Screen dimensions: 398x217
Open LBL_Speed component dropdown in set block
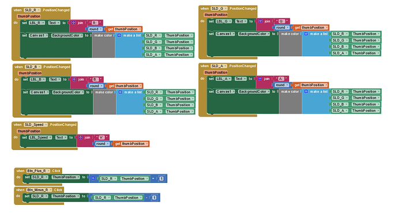pos(40,137)
